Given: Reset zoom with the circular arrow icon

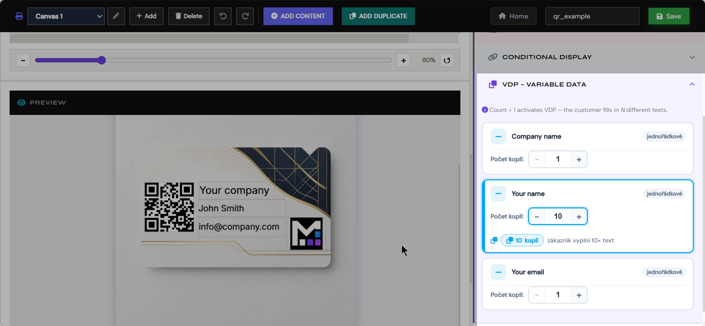Looking at the screenshot, I should coord(447,60).
